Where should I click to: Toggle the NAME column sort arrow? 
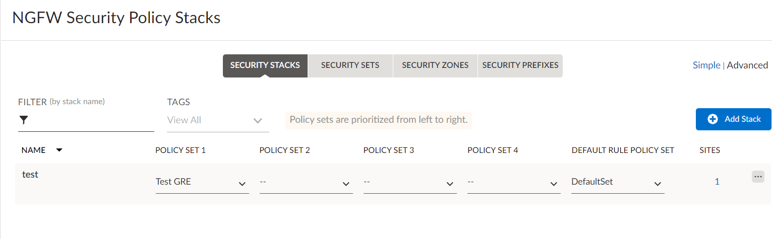(x=59, y=150)
